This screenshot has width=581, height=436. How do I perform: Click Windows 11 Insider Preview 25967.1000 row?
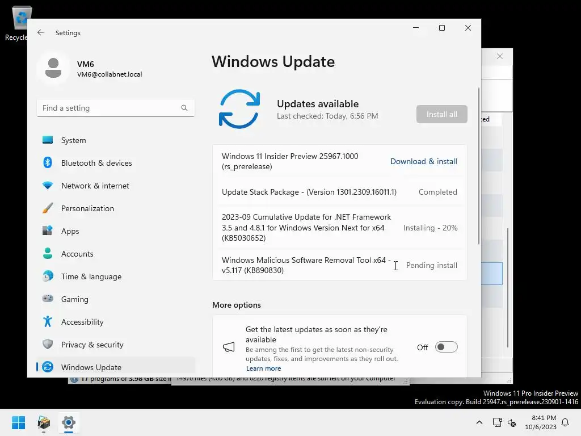click(x=339, y=161)
